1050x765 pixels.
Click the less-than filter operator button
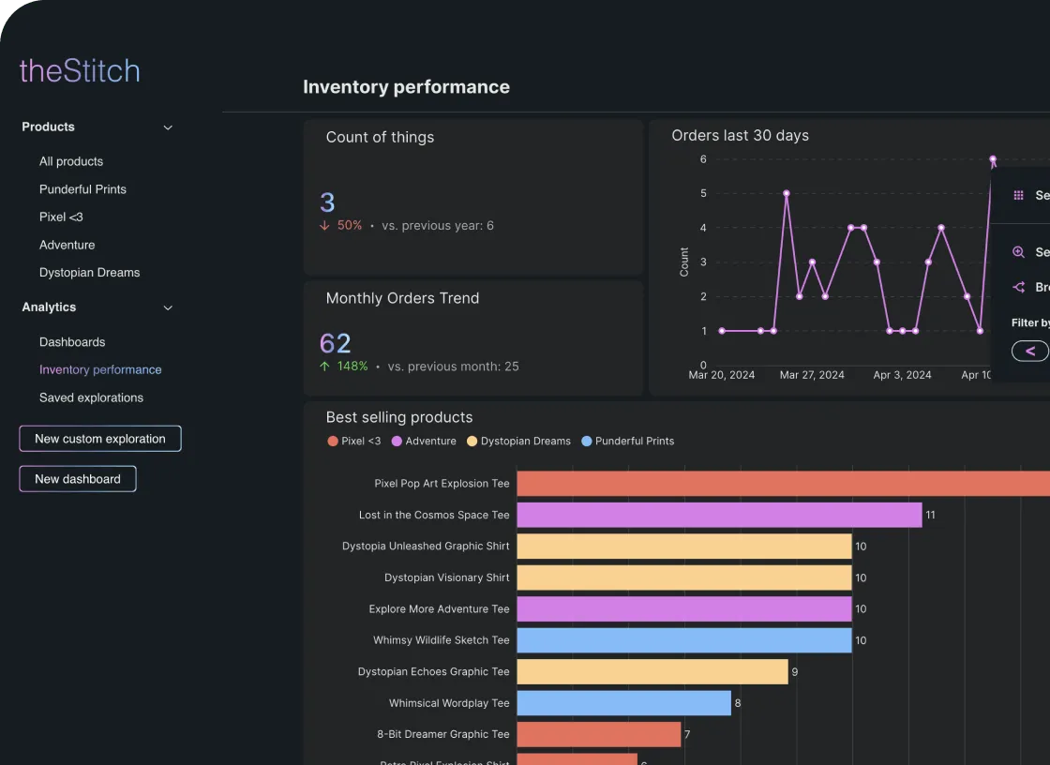(1029, 351)
